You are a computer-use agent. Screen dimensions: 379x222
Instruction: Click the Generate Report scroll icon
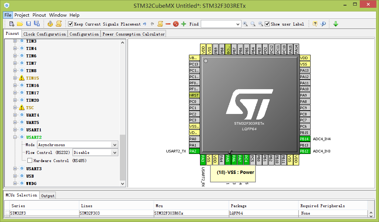(x=59, y=24)
